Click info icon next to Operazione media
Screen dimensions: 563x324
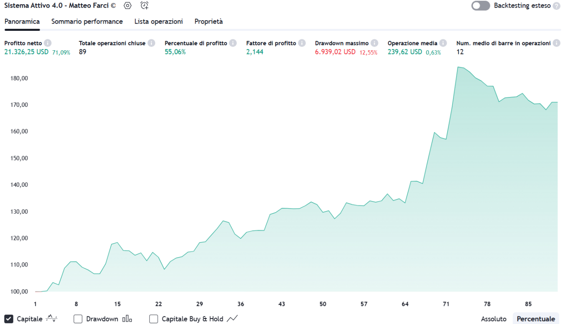[443, 43]
